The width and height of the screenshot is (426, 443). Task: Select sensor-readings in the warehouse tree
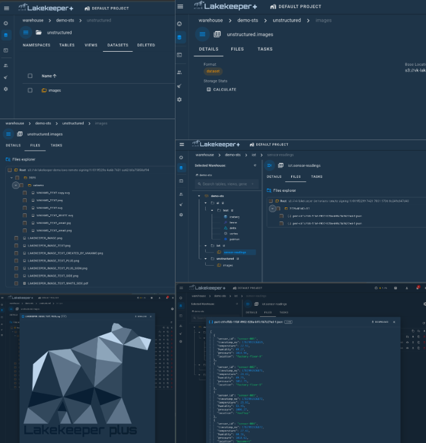(235, 252)
